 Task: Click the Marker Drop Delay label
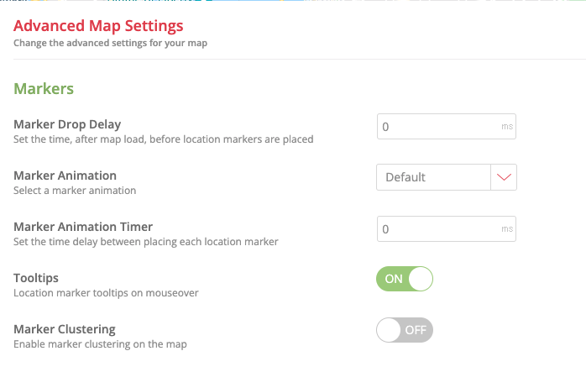[x=67, y=124]
